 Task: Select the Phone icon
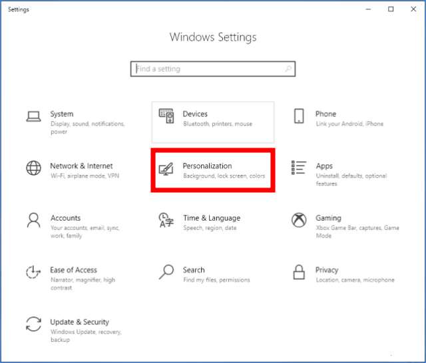pos(299,116)
